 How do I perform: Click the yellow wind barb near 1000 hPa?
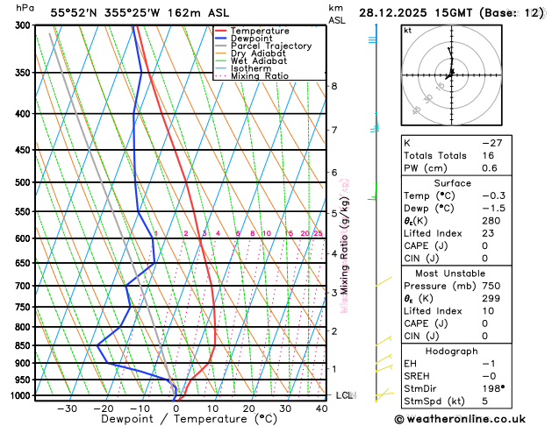pyautogui.click(x=384, y=394)
